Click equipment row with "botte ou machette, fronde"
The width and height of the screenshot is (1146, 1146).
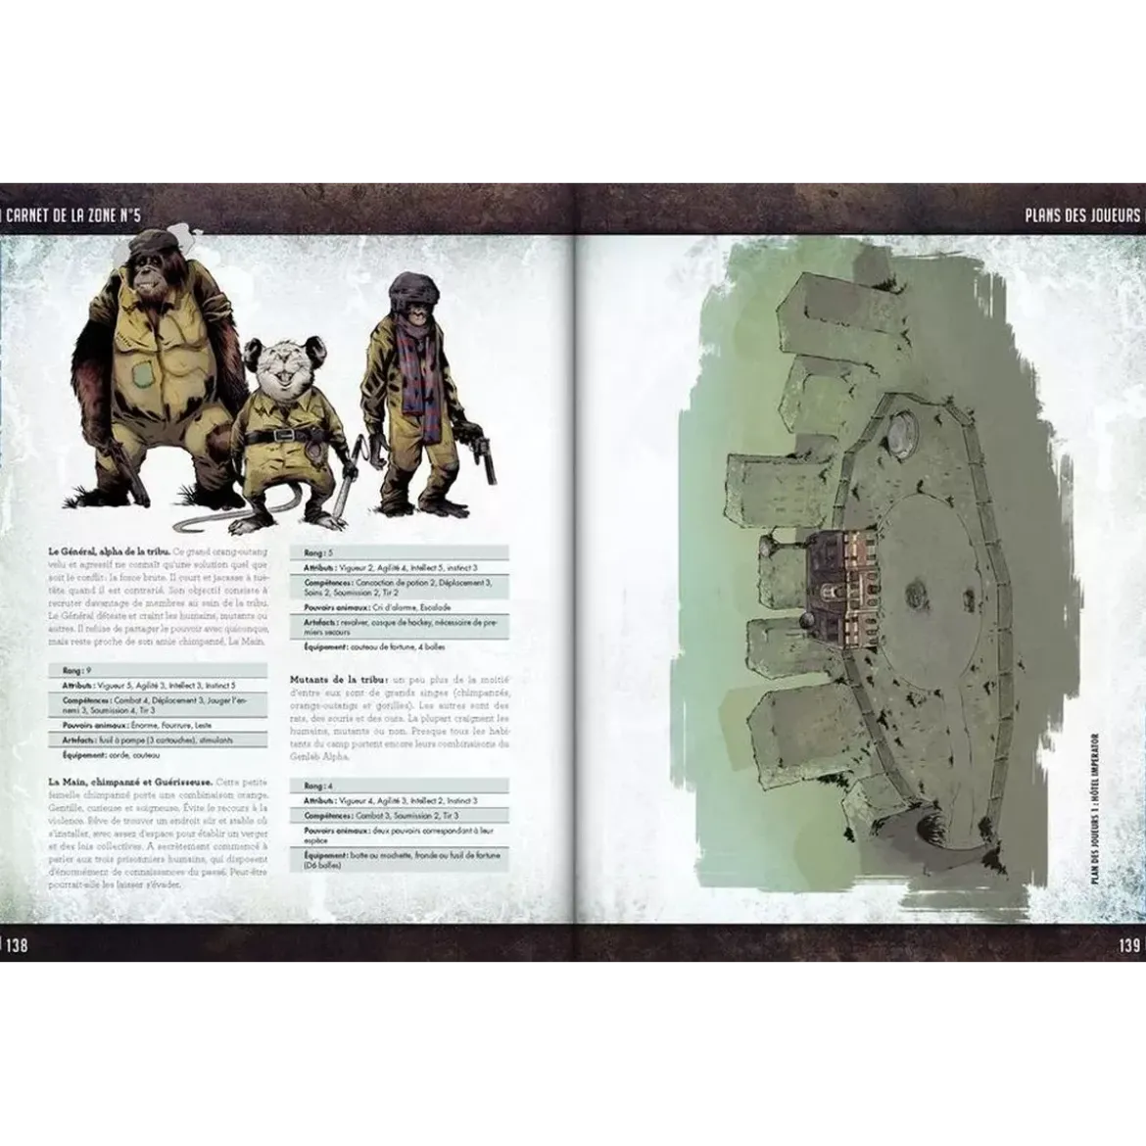tap(399, 860)
